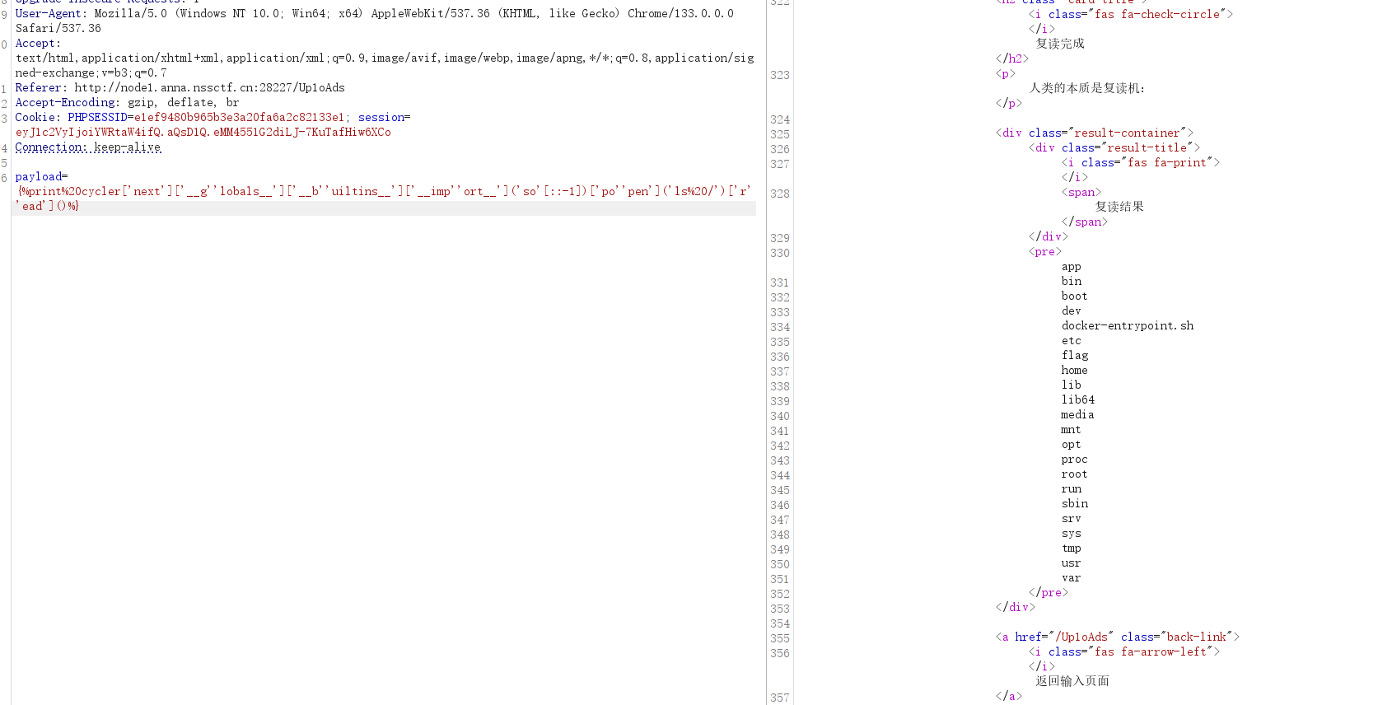This screenshot has height=705, width=1392.
Task: Click the 'bin' entry in the listing
Action: (1071, 281)
